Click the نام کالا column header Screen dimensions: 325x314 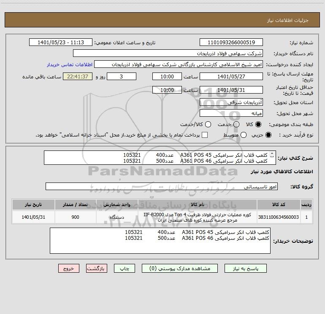tap(198, 205)
